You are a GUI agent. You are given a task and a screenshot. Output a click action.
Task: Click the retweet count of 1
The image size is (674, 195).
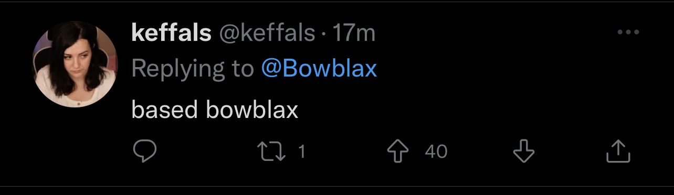(302, 151)
